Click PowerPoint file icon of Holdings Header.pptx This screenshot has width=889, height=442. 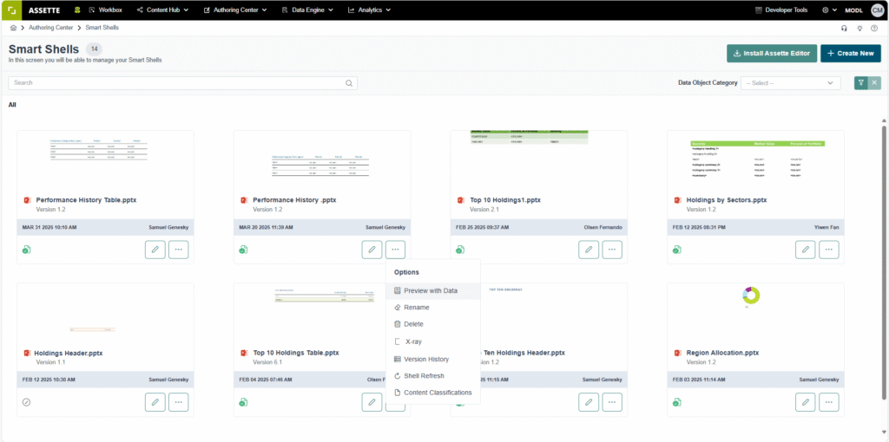27,353
